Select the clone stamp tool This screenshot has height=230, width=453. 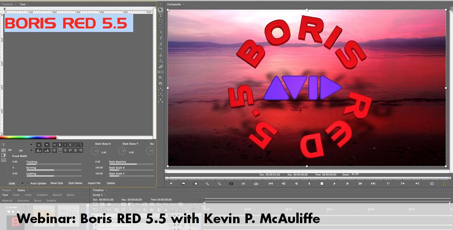click(160, 55)
